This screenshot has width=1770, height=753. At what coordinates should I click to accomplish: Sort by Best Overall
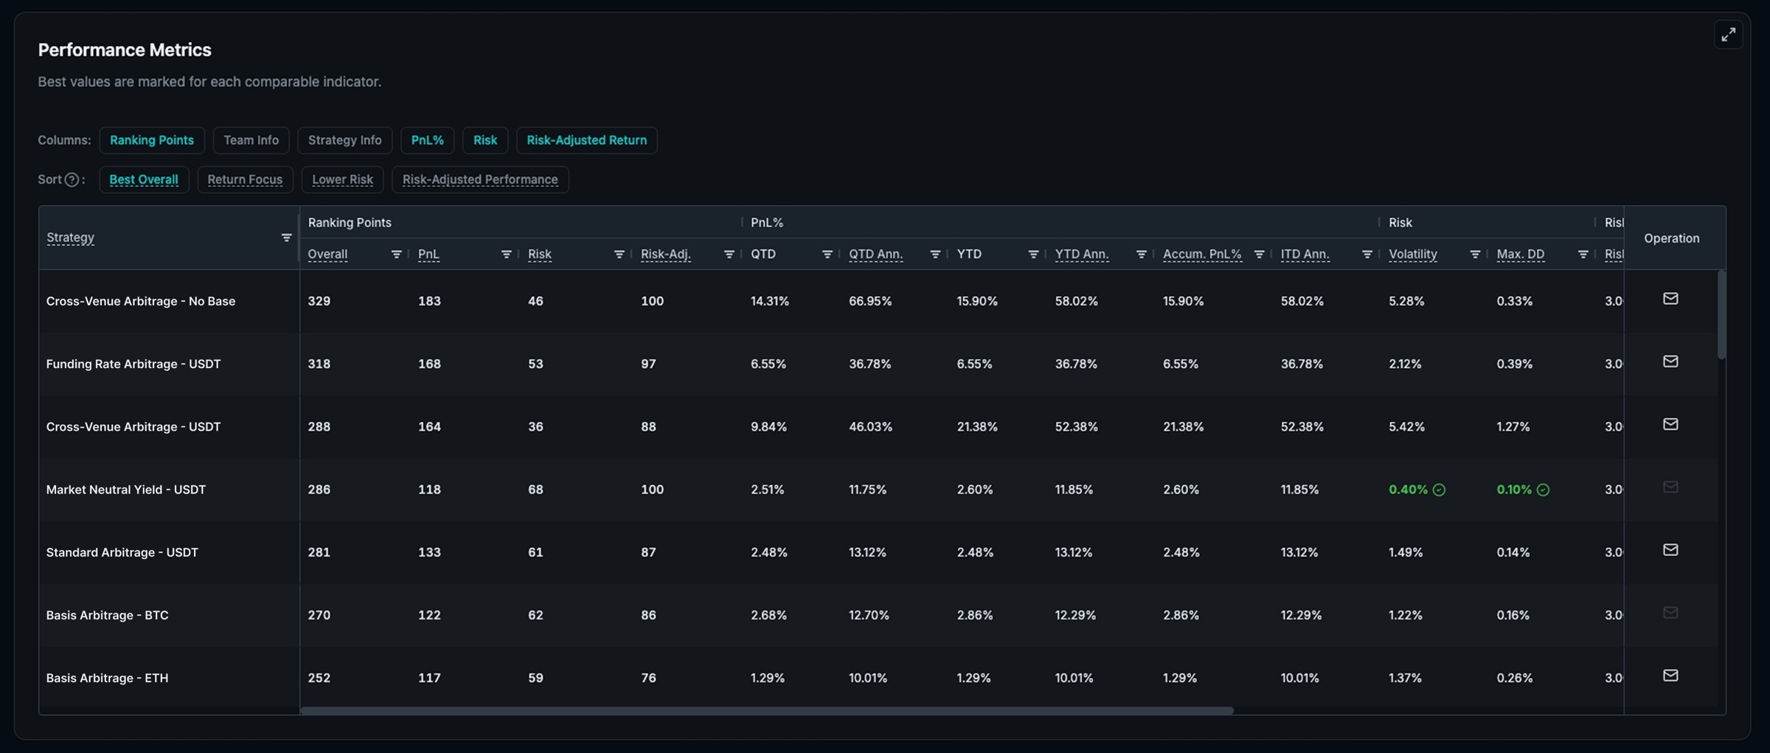tap(144, 179)
